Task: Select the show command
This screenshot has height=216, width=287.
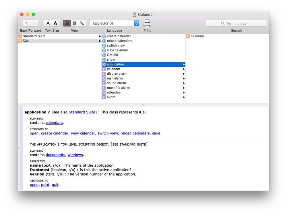Action: (x=143, y=59)
